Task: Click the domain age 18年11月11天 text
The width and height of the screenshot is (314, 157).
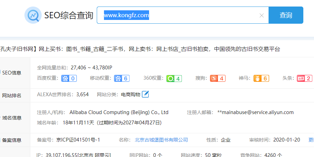Action: click(78, 122)
